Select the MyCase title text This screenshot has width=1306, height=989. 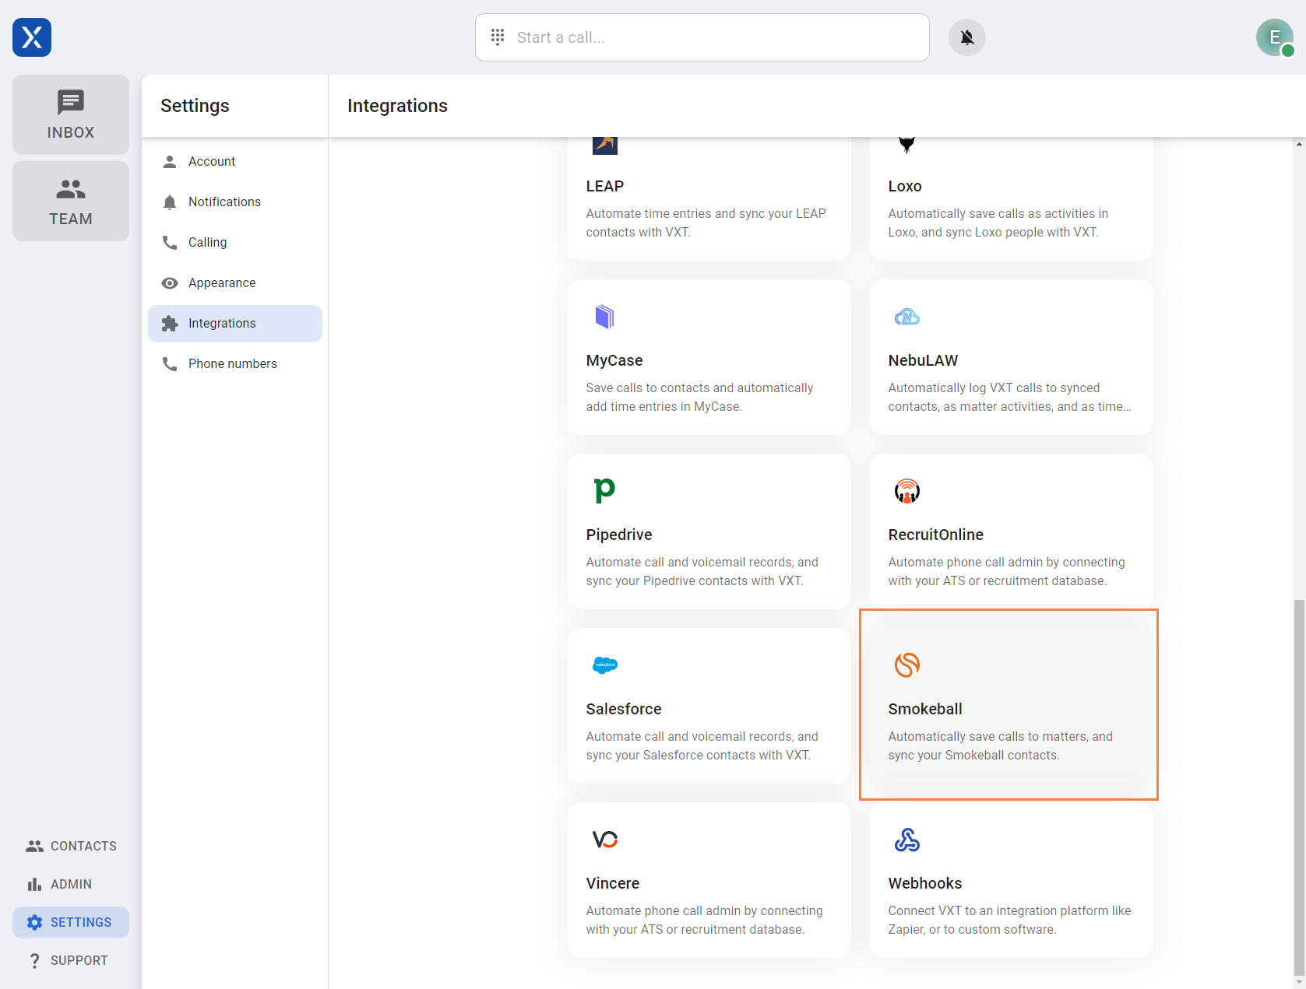(614, 360)
